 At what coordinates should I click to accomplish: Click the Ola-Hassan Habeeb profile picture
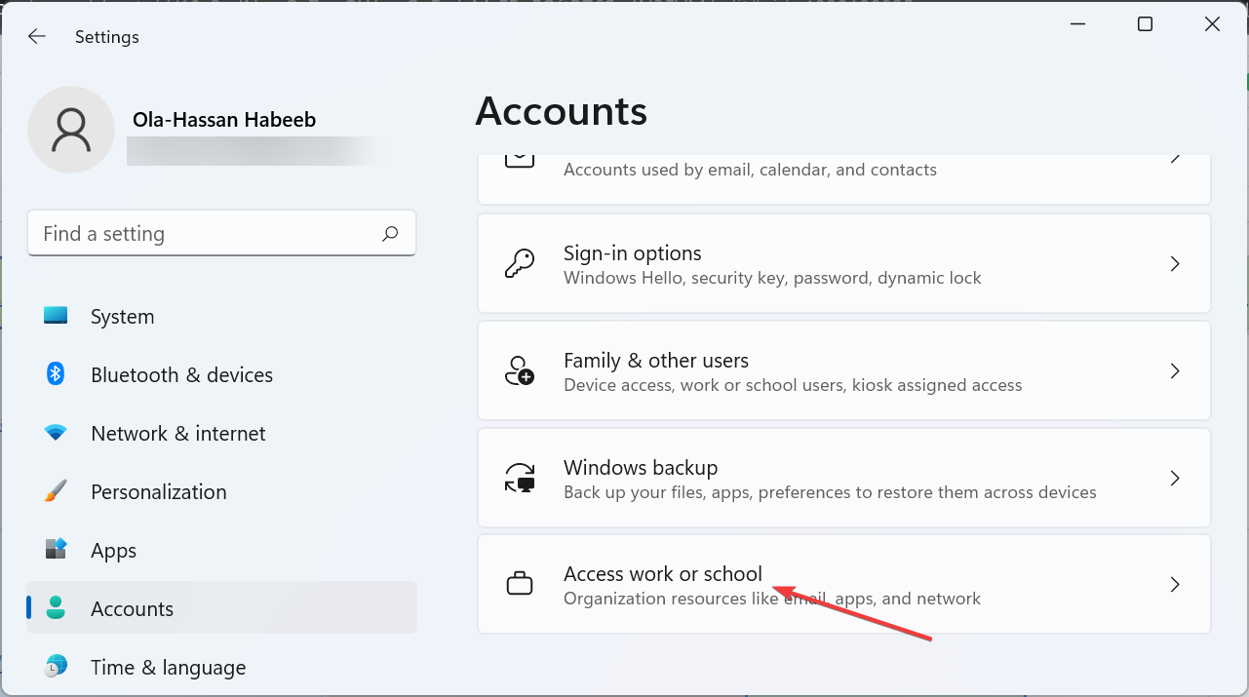coord(71,129)
